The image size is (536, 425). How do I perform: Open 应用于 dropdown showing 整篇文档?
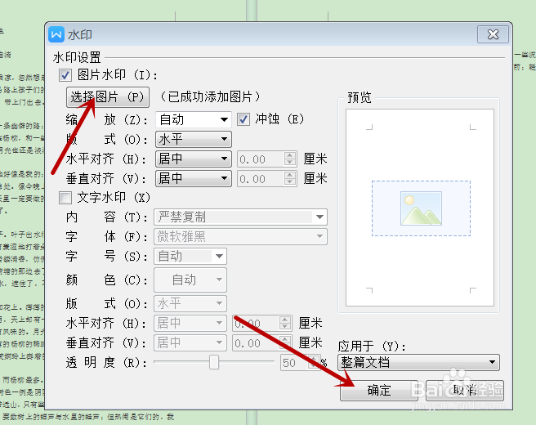tap(418, 362)
